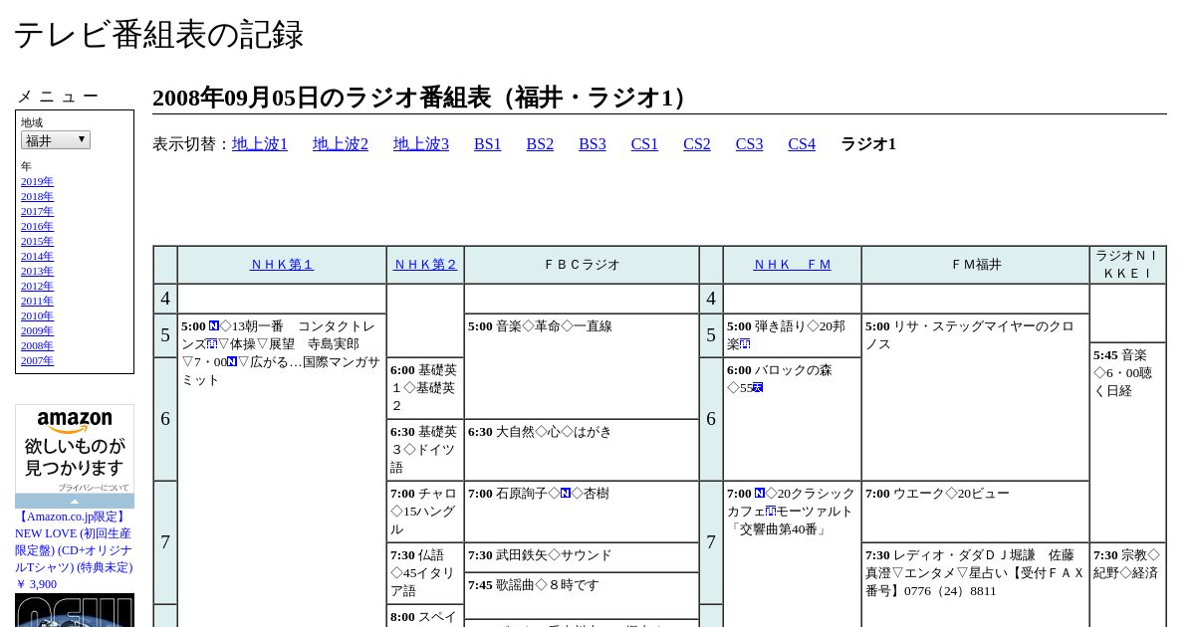The image size is (1195, 627).
Task: Click the N news icon in FBC 7:00 石原詢子
Action: pyautogui.click(x=566, y=494)
